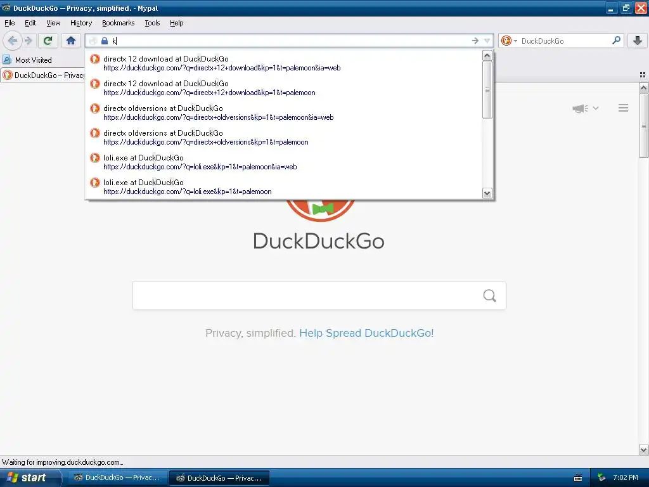This screenshot has width=649, height=487.
Task: Select the DuckDuckGo – Privacy tab
Action: [43, 75]
